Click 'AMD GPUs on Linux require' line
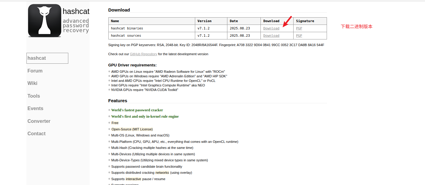Viewport: 425px width, 185px height. click(168, 72)
